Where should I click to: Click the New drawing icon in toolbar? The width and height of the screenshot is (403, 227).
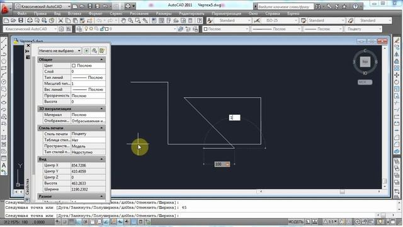6,21
